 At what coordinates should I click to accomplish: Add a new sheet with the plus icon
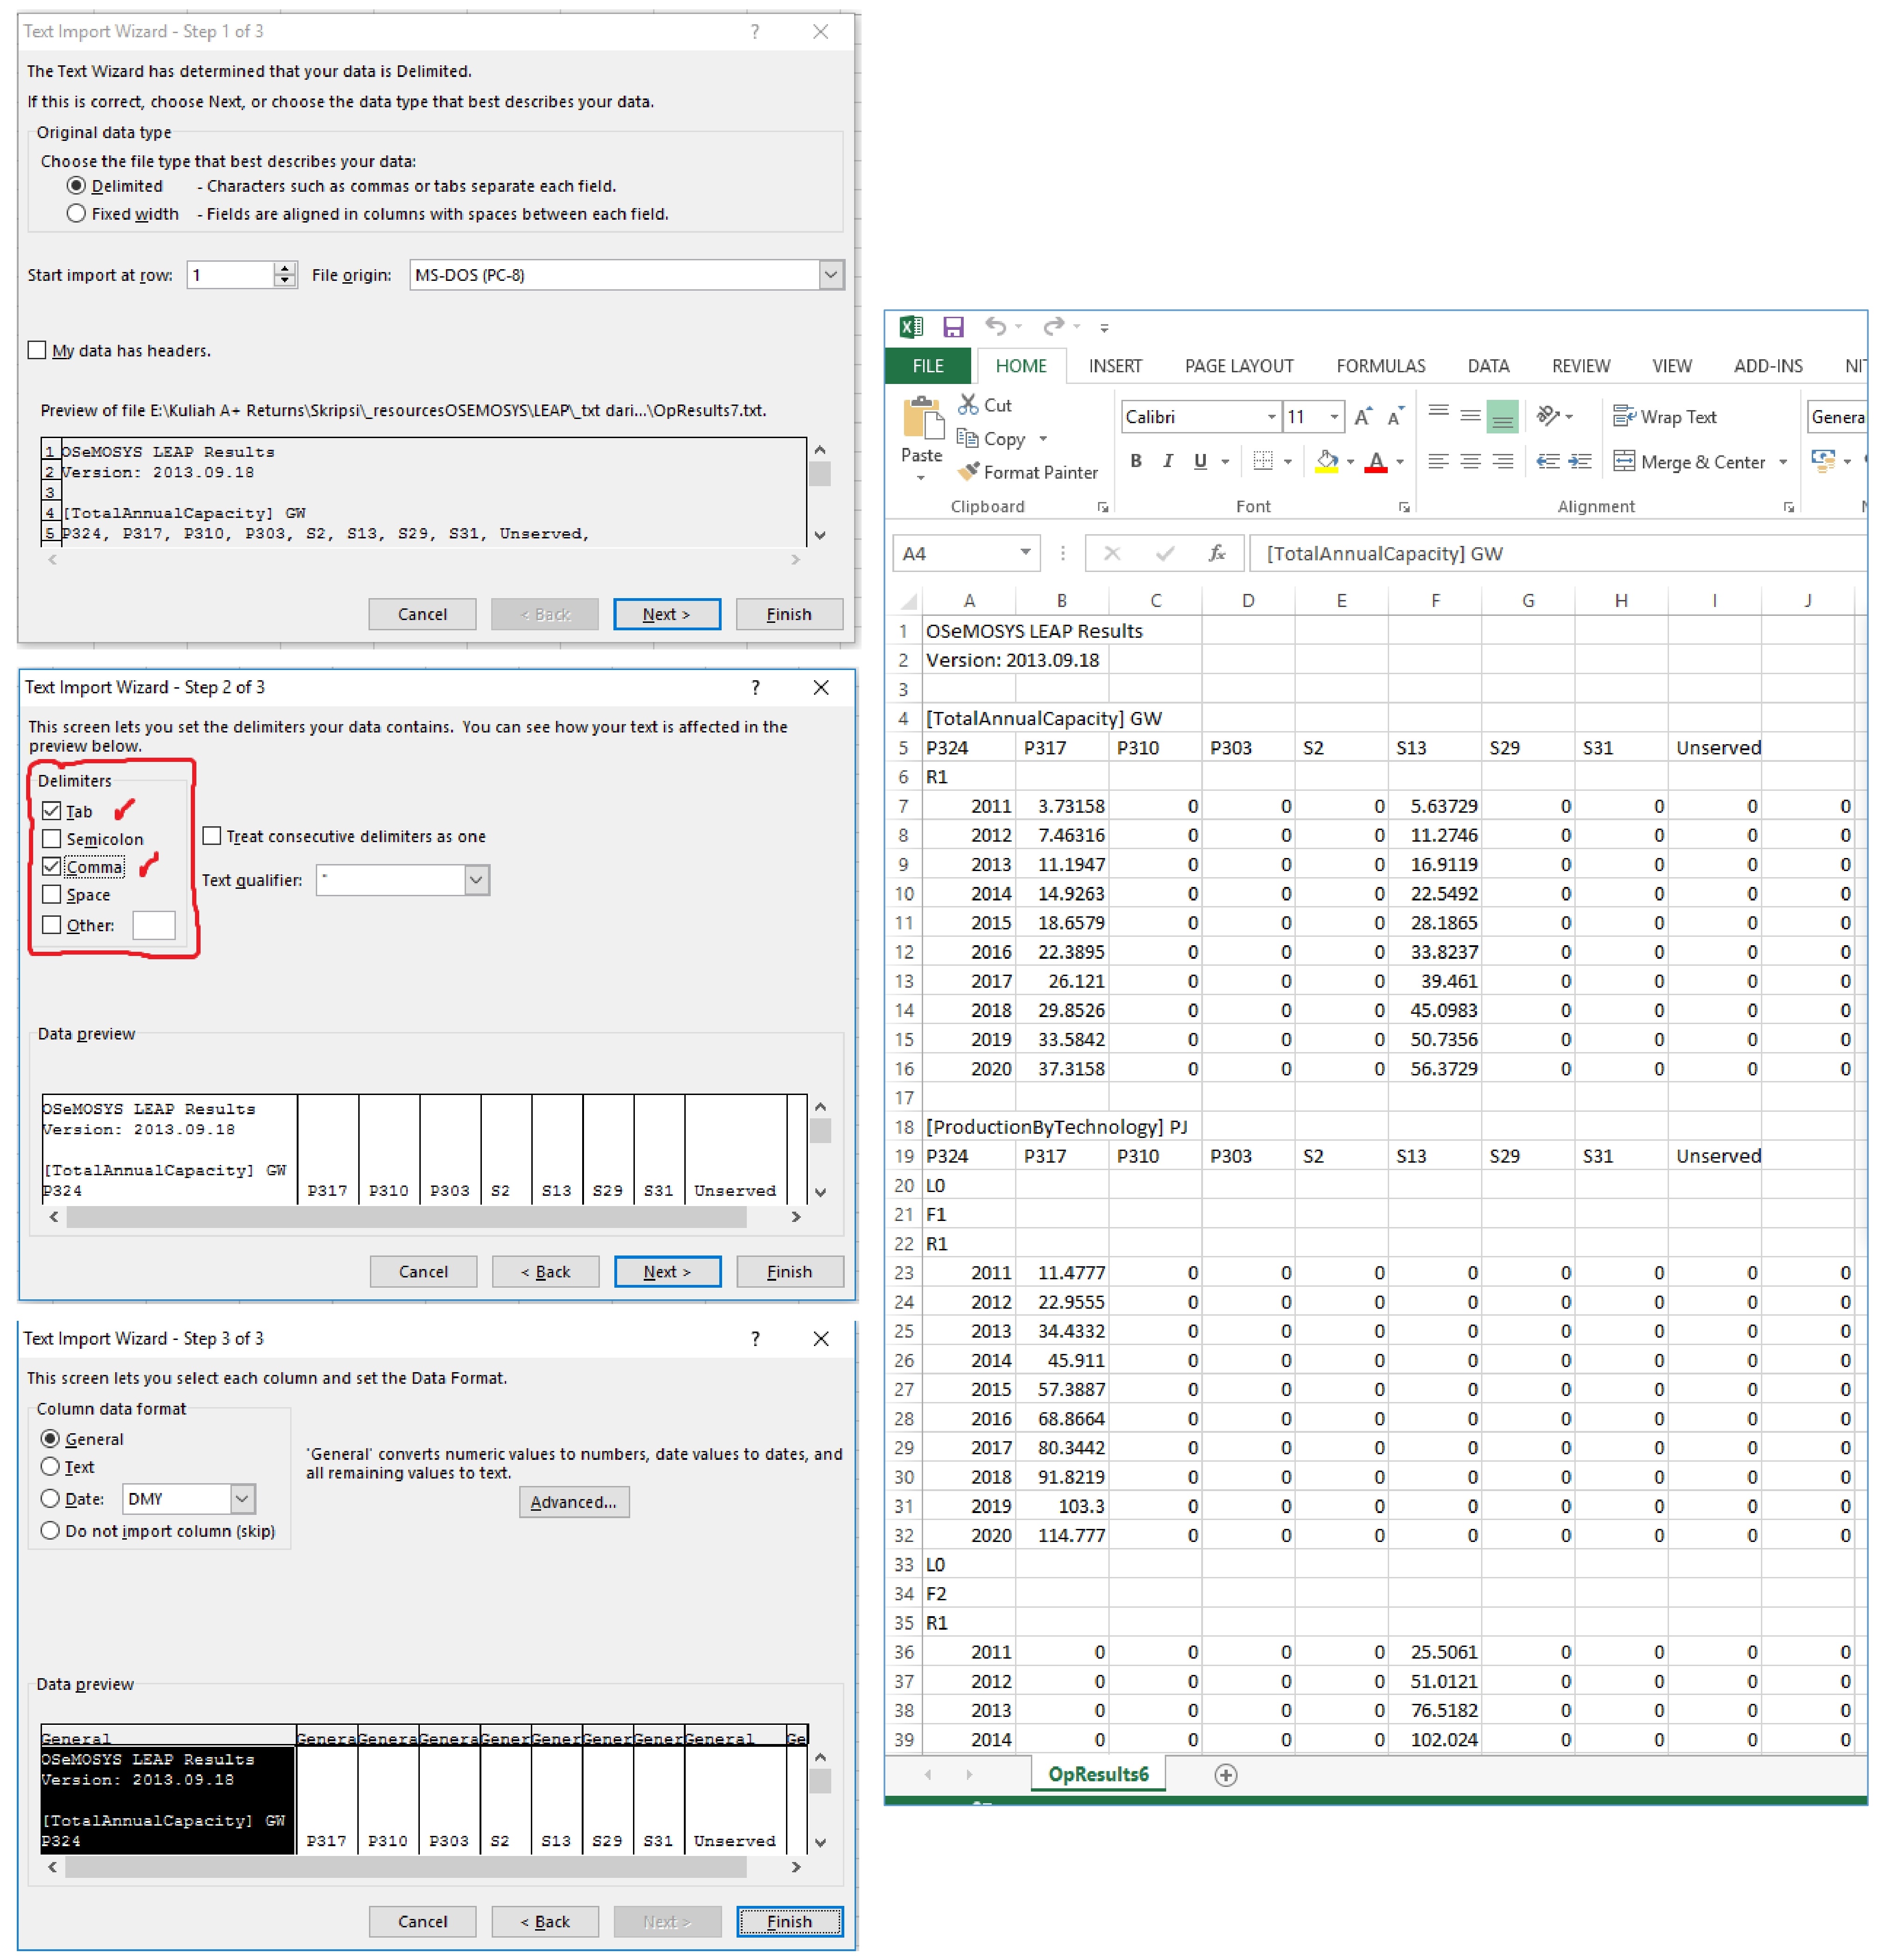pos(1226,1775)
